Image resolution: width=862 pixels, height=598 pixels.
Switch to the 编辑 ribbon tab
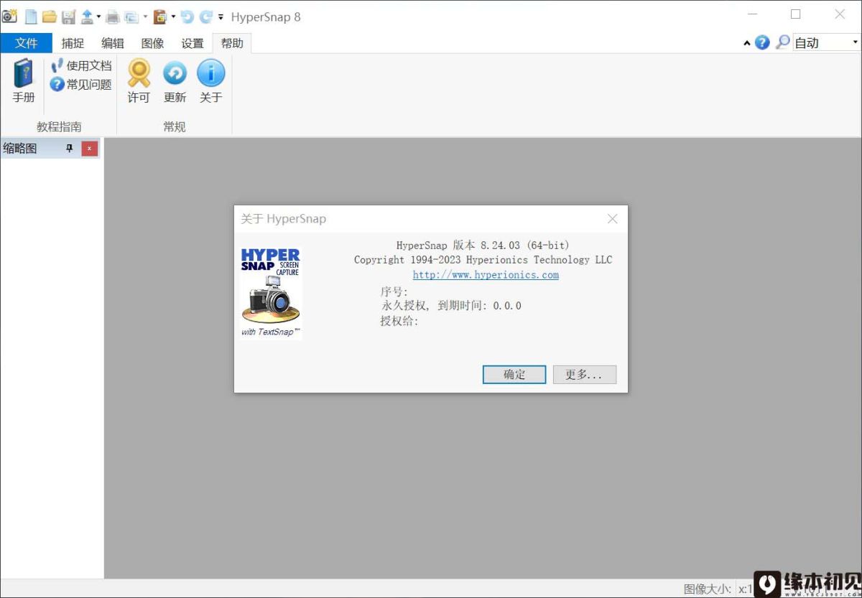(x=113, y=43)
